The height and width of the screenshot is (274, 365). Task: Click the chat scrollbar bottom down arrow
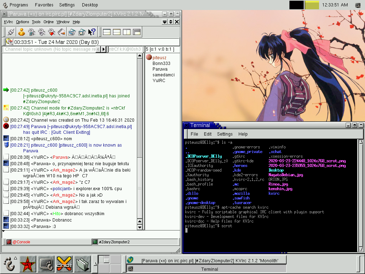click(140, 227)
